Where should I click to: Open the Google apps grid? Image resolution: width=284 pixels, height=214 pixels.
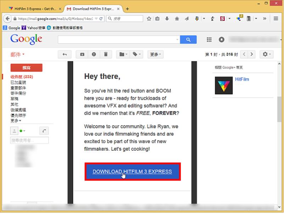point(209,39)
